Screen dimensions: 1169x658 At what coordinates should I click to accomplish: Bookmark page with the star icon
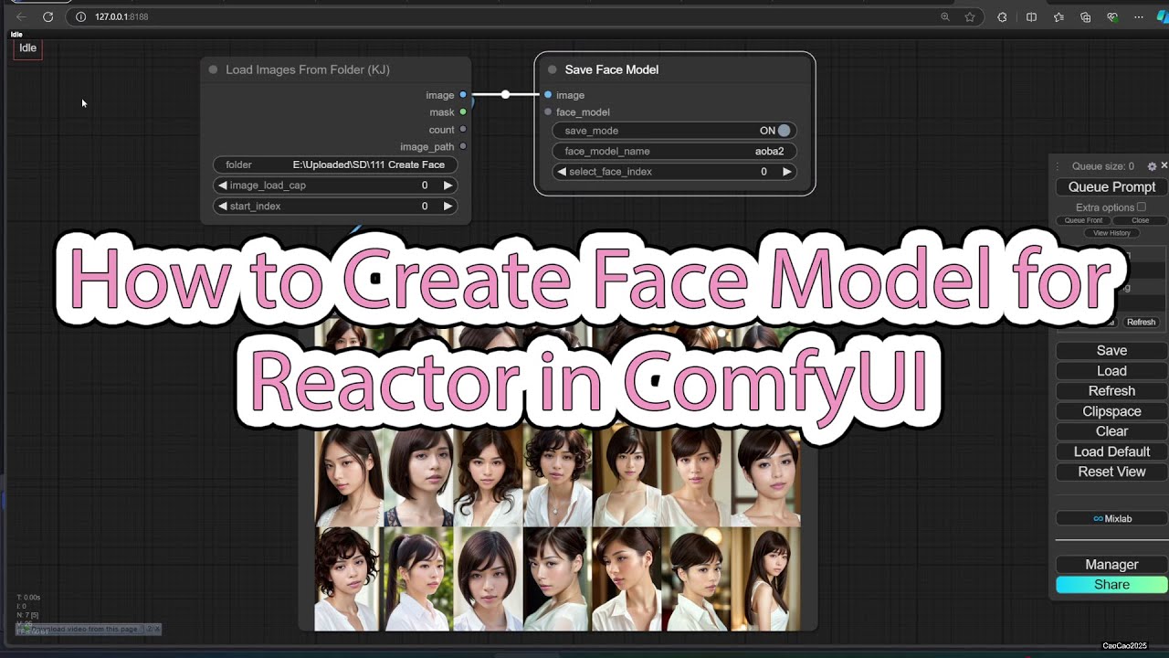point(970,16)
